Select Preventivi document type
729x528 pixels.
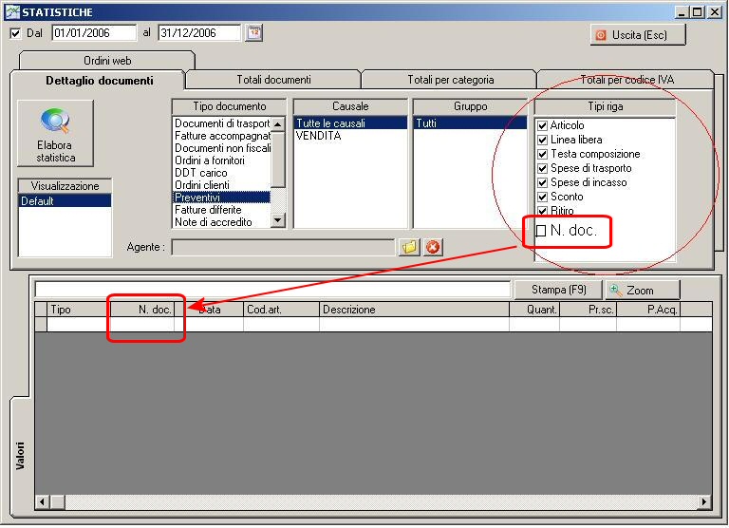[222, 198]
